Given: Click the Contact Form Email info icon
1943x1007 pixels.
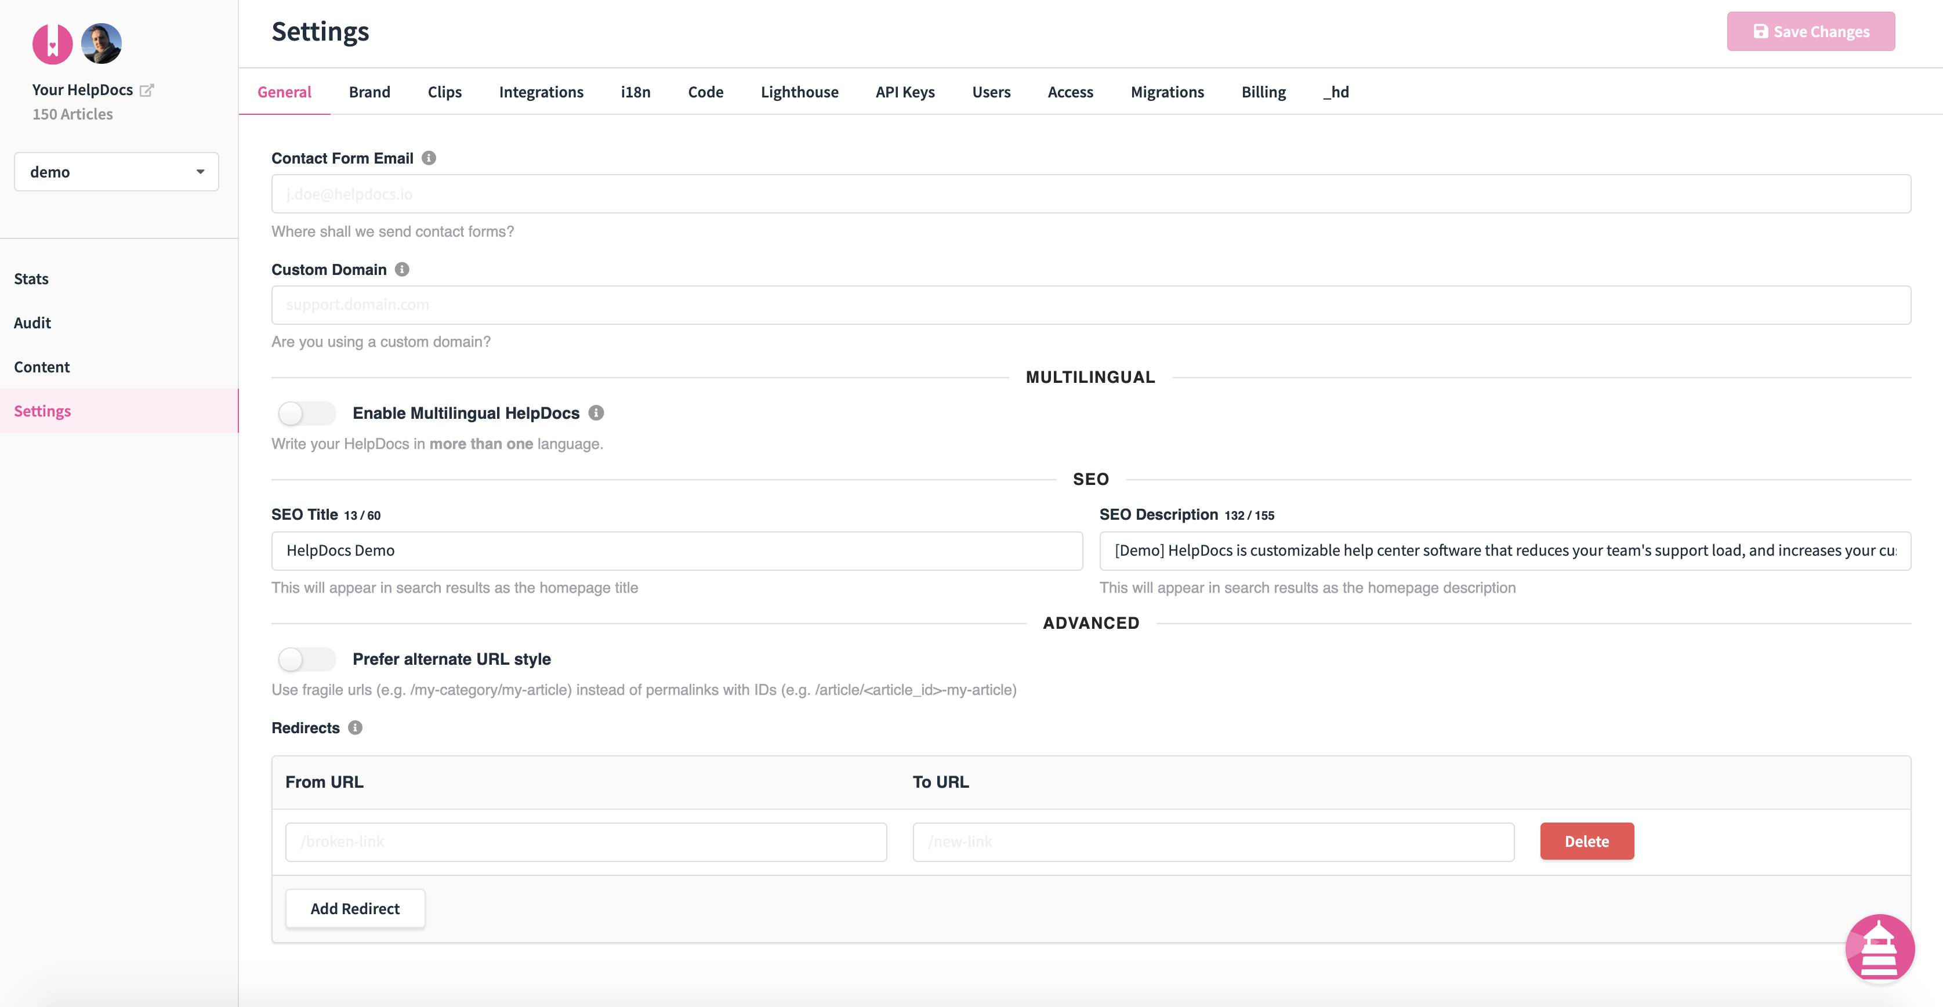Looking at the screenshot, I should pos(427,158).
